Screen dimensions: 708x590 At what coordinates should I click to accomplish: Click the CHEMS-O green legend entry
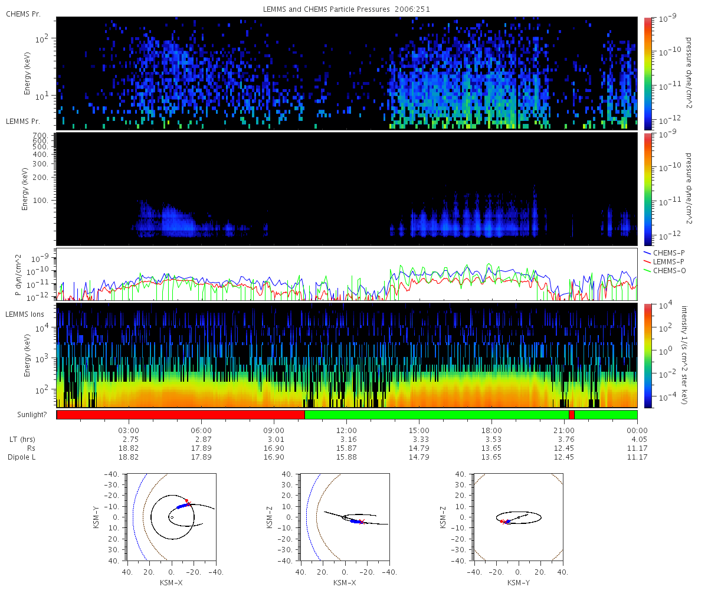tap(666, 270)
